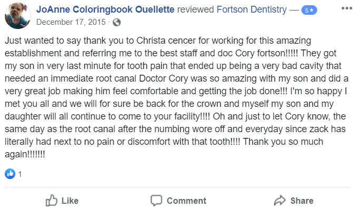Click the blue 5-star rating badge
The width and height of the screenshot is (353, 209).
(309, 10)
